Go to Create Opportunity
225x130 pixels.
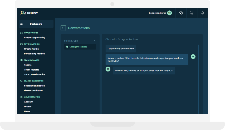pyautogui.click(x=35, y=38)
